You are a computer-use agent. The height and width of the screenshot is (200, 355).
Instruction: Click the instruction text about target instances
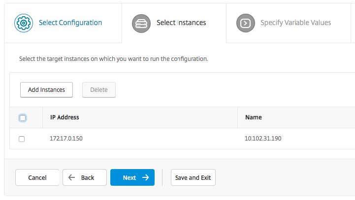(x=113, y=59)
